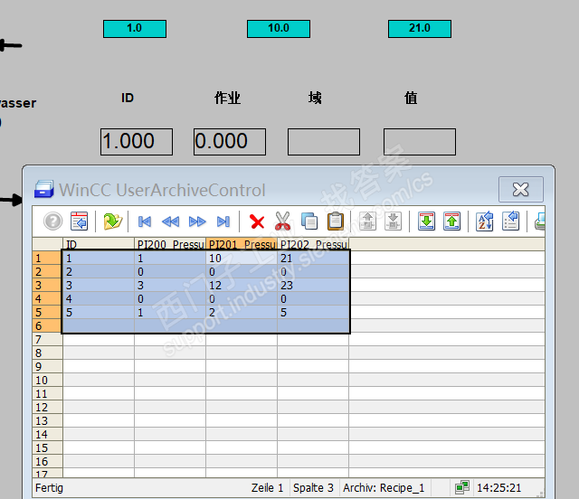
Task: Select the PI200_Pressu column header
Action: 170,244
